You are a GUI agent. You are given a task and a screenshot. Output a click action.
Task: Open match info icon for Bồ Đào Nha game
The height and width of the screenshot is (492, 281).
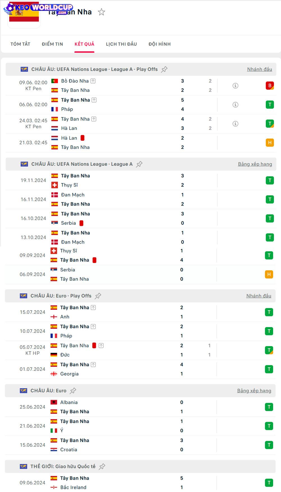click(x=235, y=86)
